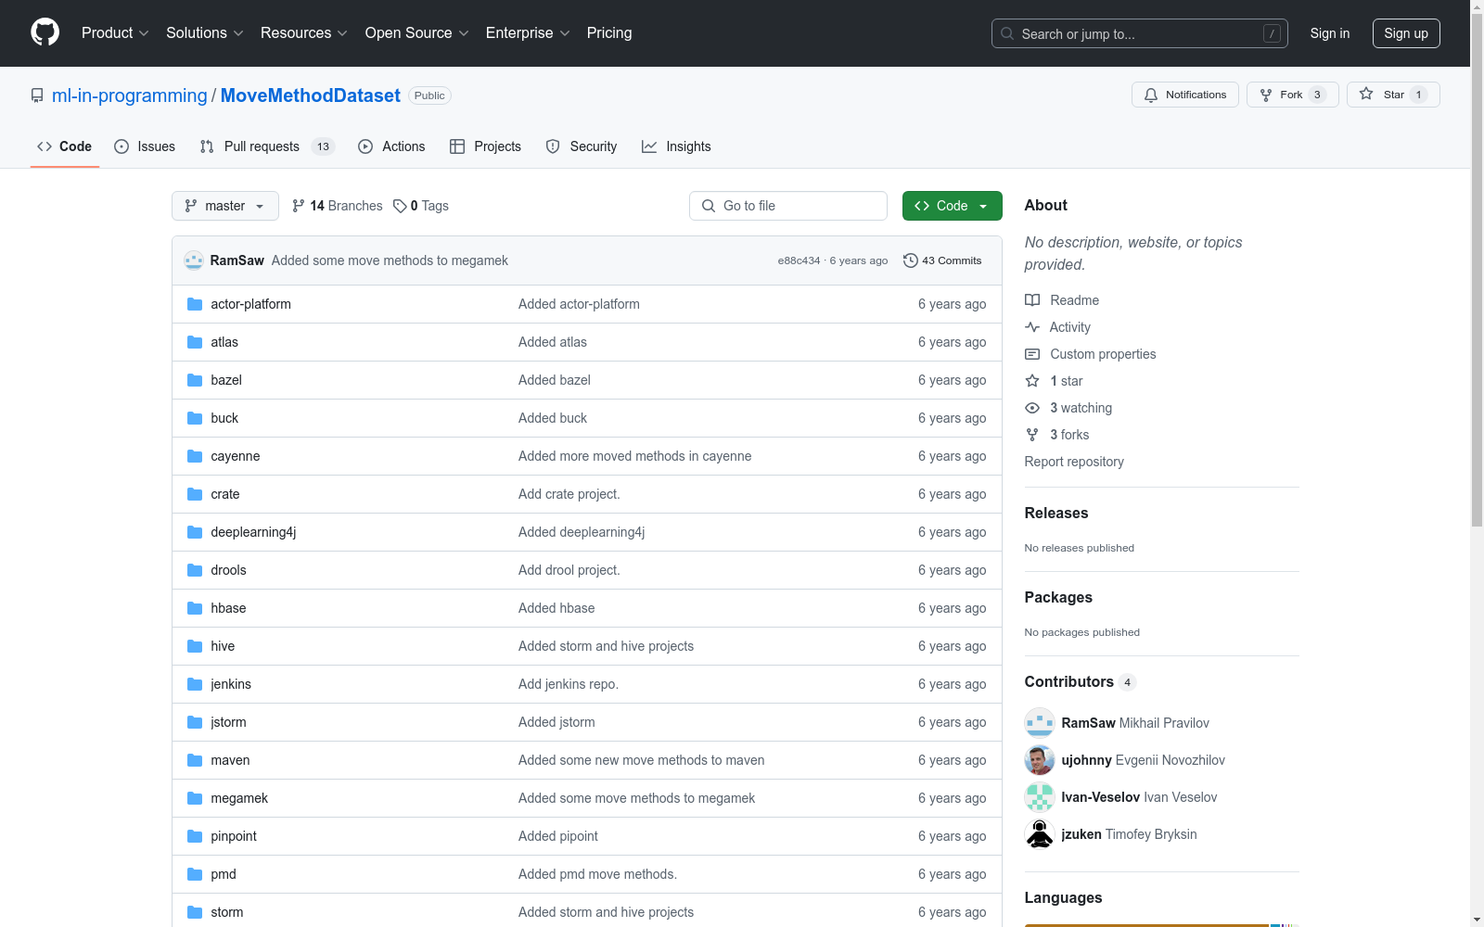Viewport: 1484px width, 927px height.
Task: Click the jstorm folder icon
Action: [x=195, y=722]
